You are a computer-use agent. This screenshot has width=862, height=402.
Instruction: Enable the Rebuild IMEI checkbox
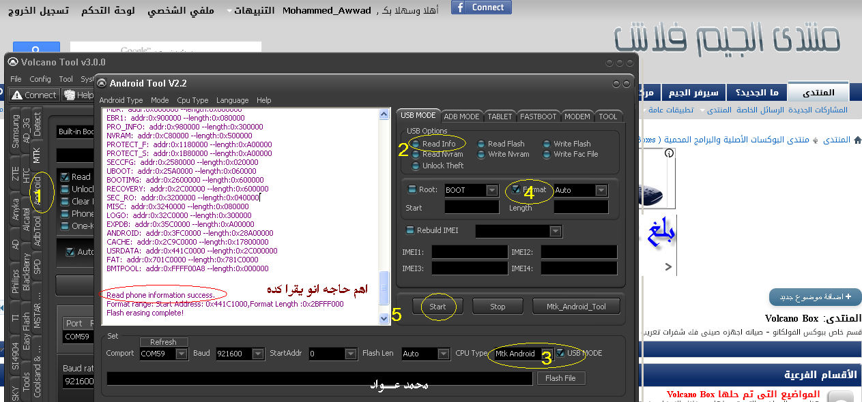[411, 230]
